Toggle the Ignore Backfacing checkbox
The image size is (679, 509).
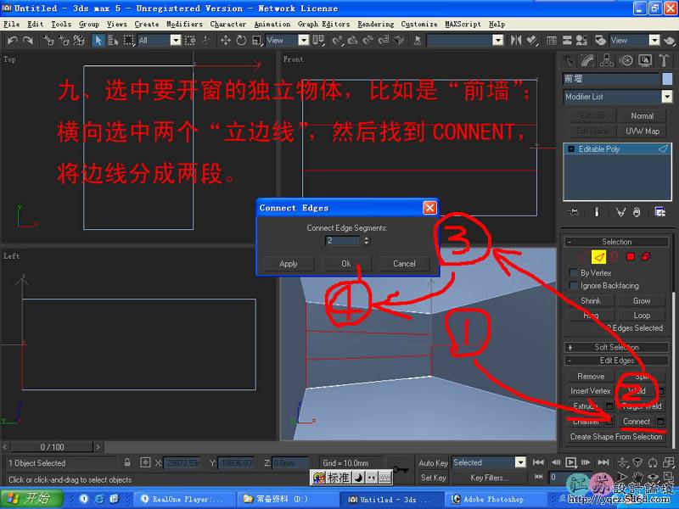click(x=573, y=285)
